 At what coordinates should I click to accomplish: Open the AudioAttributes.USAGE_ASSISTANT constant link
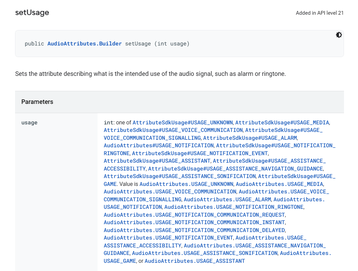click(195, 261)
